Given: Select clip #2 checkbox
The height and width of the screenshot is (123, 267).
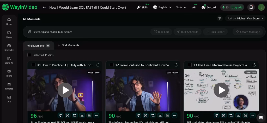Looking at the screenshot, I should 112,65.
